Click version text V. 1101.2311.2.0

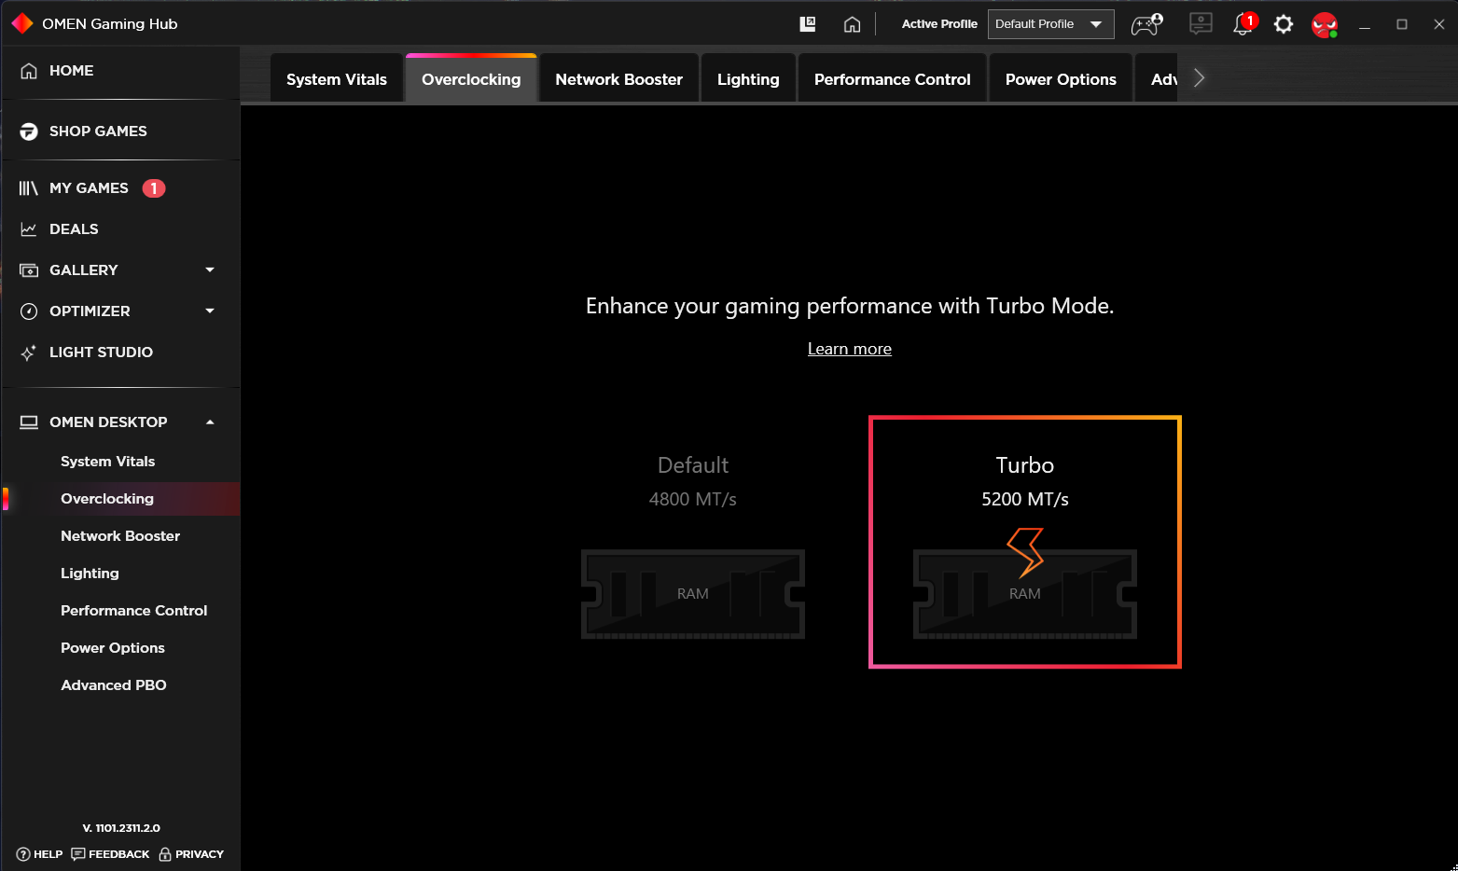click(121, 828)
